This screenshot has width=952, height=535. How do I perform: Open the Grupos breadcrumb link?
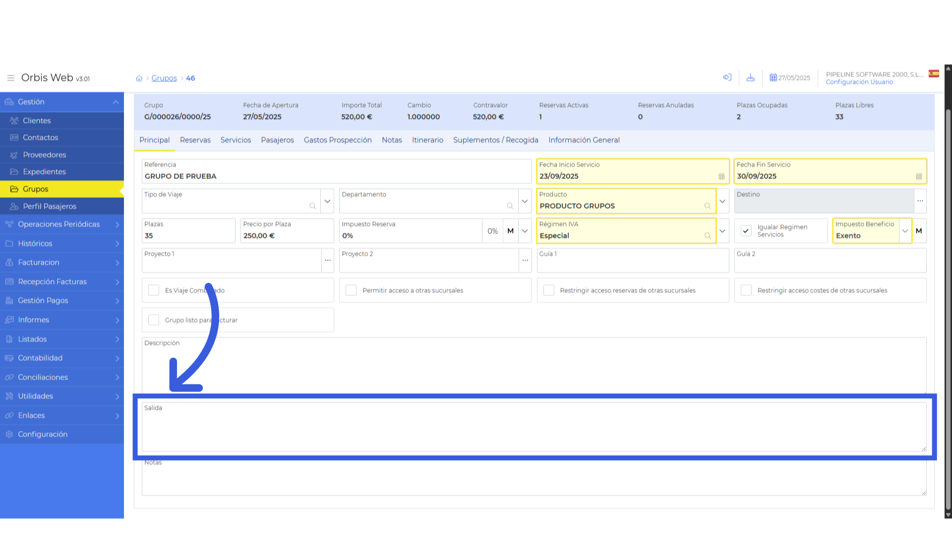point(164,78)
